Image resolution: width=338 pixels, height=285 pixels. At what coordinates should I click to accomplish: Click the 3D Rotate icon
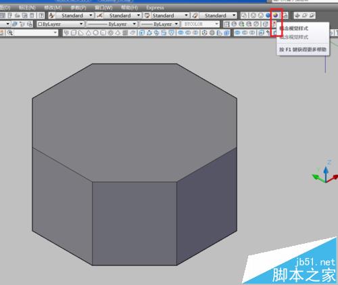click(x=212, y=33)
